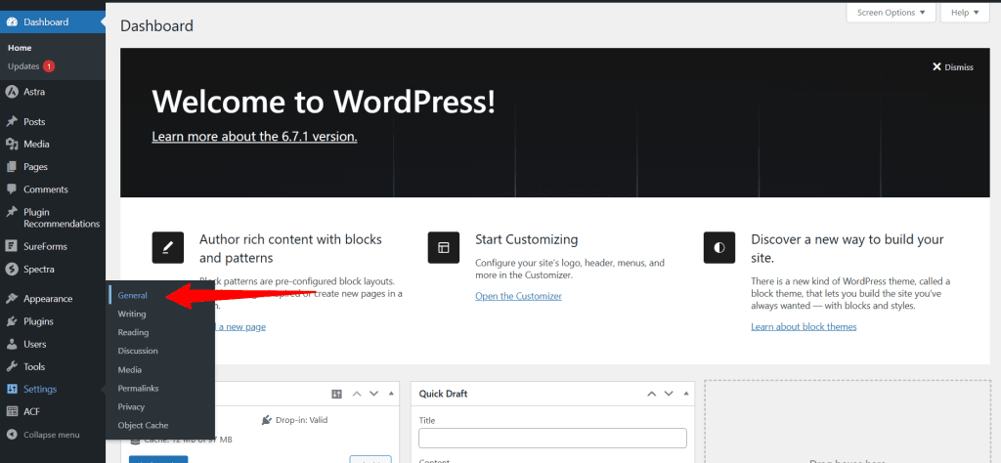Click the Pages icon in sidebar

point(12,167)
